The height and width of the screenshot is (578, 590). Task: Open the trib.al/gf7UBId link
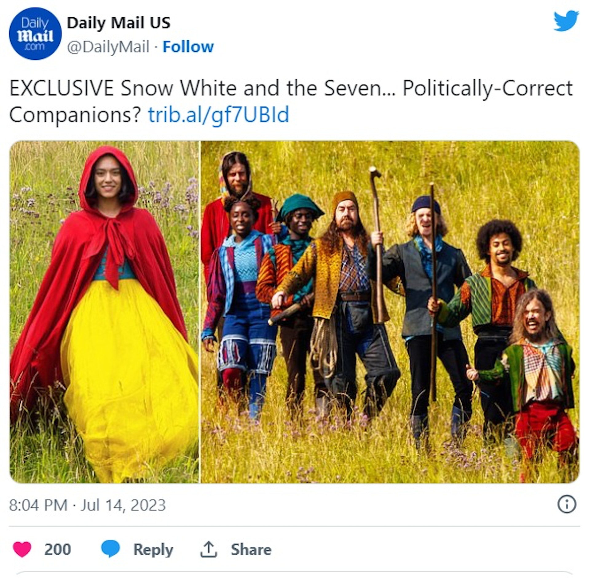click(x=218, y=115)
